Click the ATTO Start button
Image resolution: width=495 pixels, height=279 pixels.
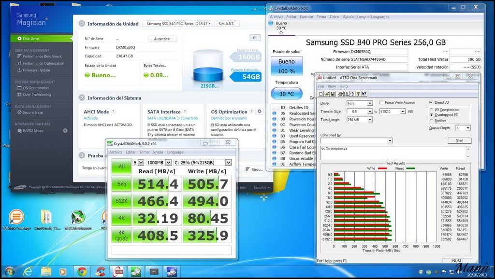point(459,140)
